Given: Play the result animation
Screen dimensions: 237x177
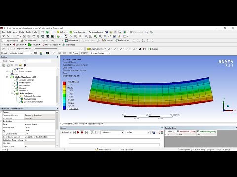Looking at the screenshot, I should (x=78, y=132).
